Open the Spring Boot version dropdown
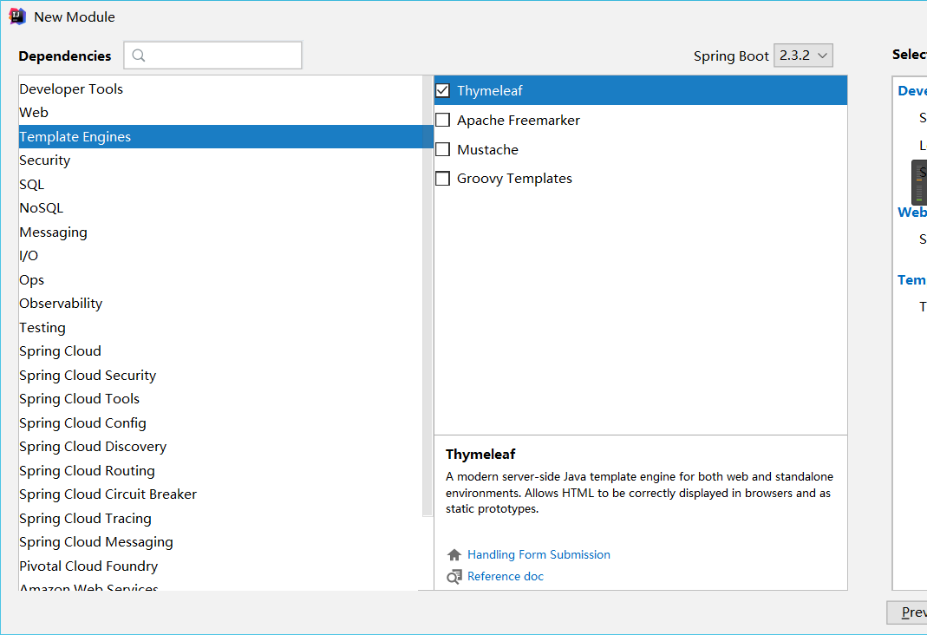The image size is (927, 635). pos(803,56)
